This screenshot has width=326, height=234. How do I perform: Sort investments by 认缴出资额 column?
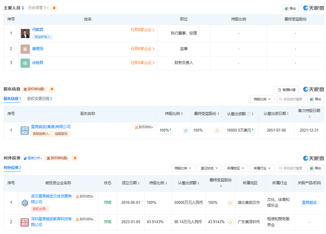(189, 183)
